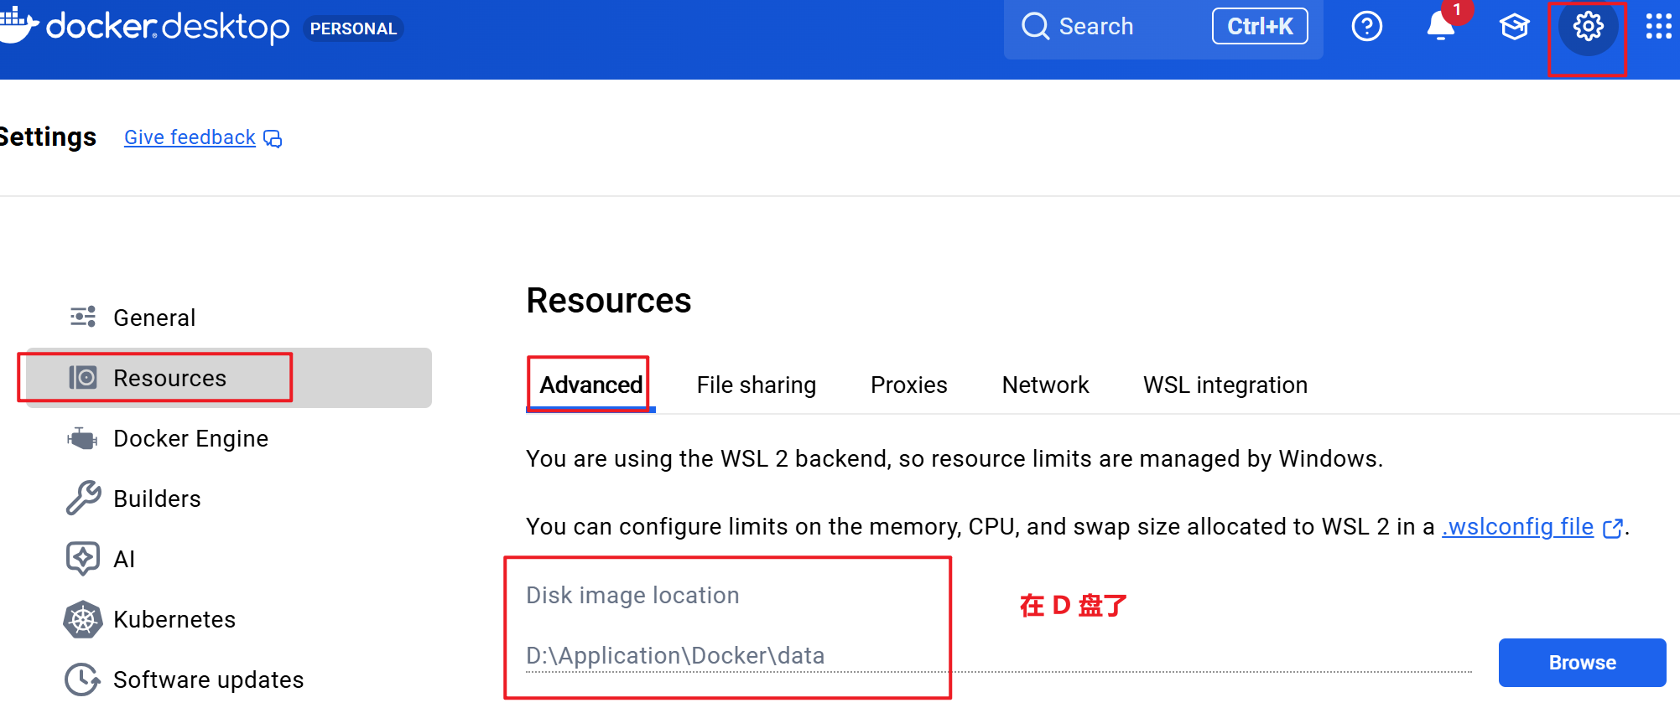1680x713 pixels.
Task: Open the notifications bell
Action: tap(1441, 27)
